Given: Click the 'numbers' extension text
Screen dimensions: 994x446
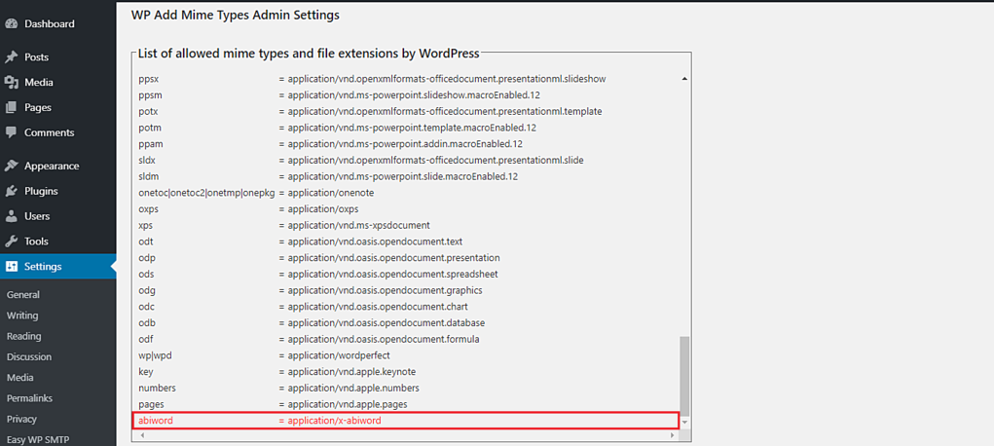Looking at the screenshot, I should 157,388.
